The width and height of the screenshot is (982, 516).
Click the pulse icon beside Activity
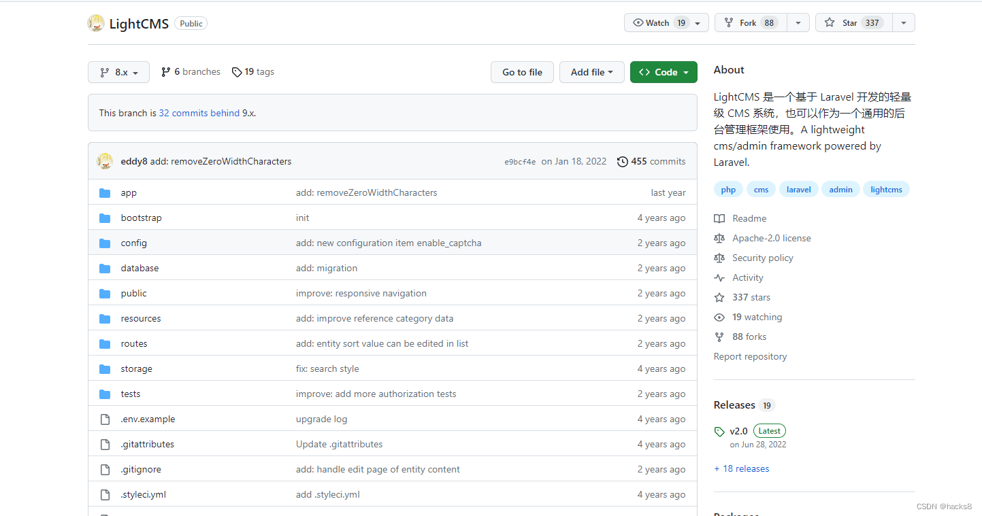click(719, 277)
